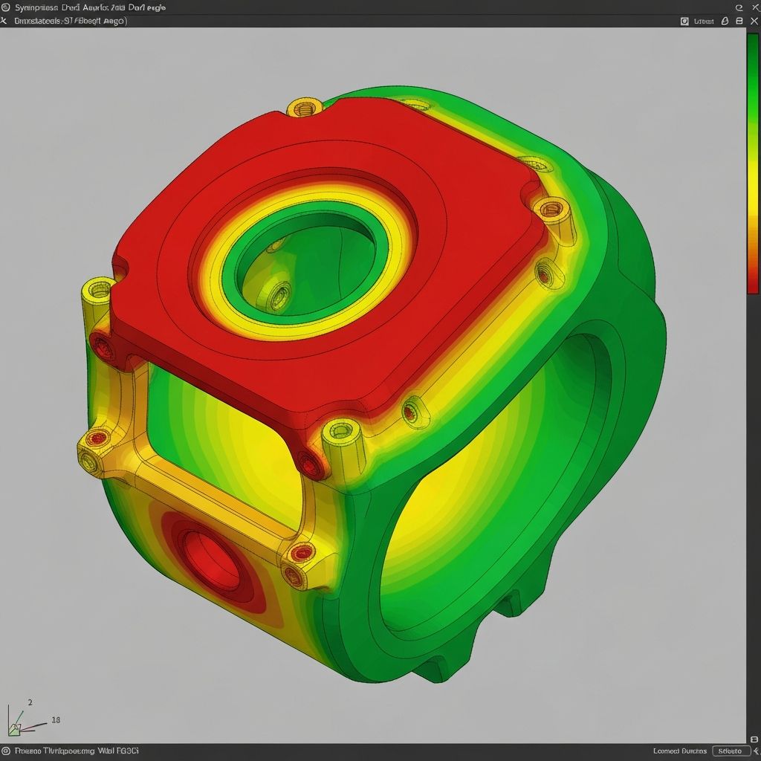Click the stacked layers icon on the toolbar
Image resolution: width=761 pixels, height=761 pixels.
click(739, 21)
